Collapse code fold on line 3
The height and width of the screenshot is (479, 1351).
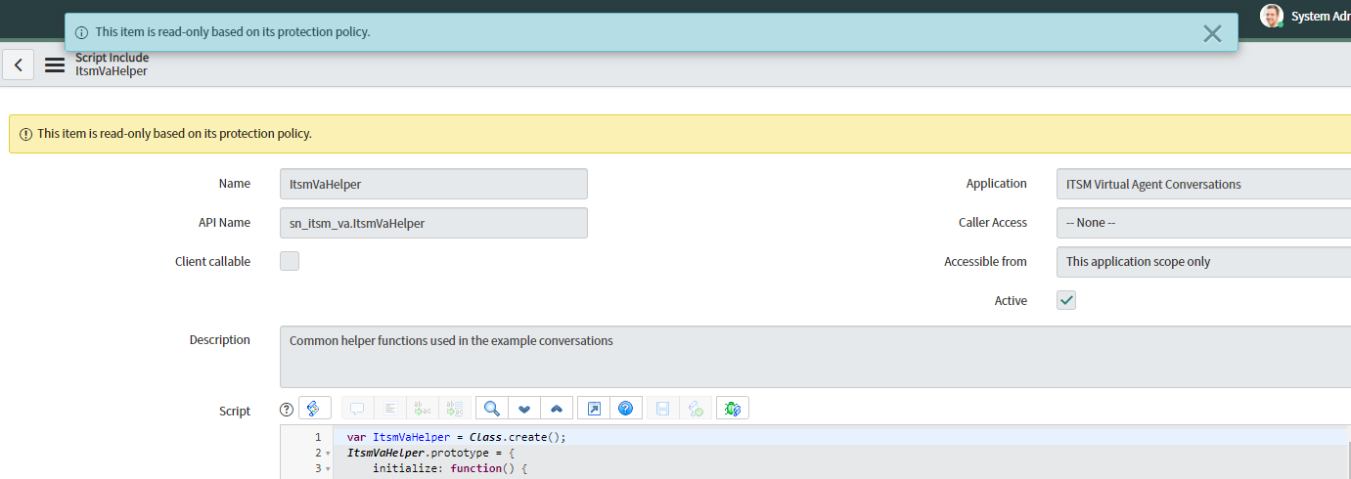(329, 469)
